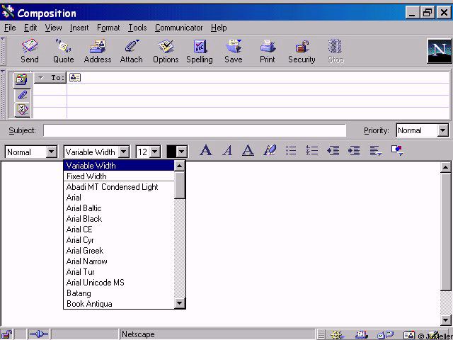Image resolution: width=453 pixels, height=340 pixels.
Task: Click the address card icon in To field
Action: [75, 77]
